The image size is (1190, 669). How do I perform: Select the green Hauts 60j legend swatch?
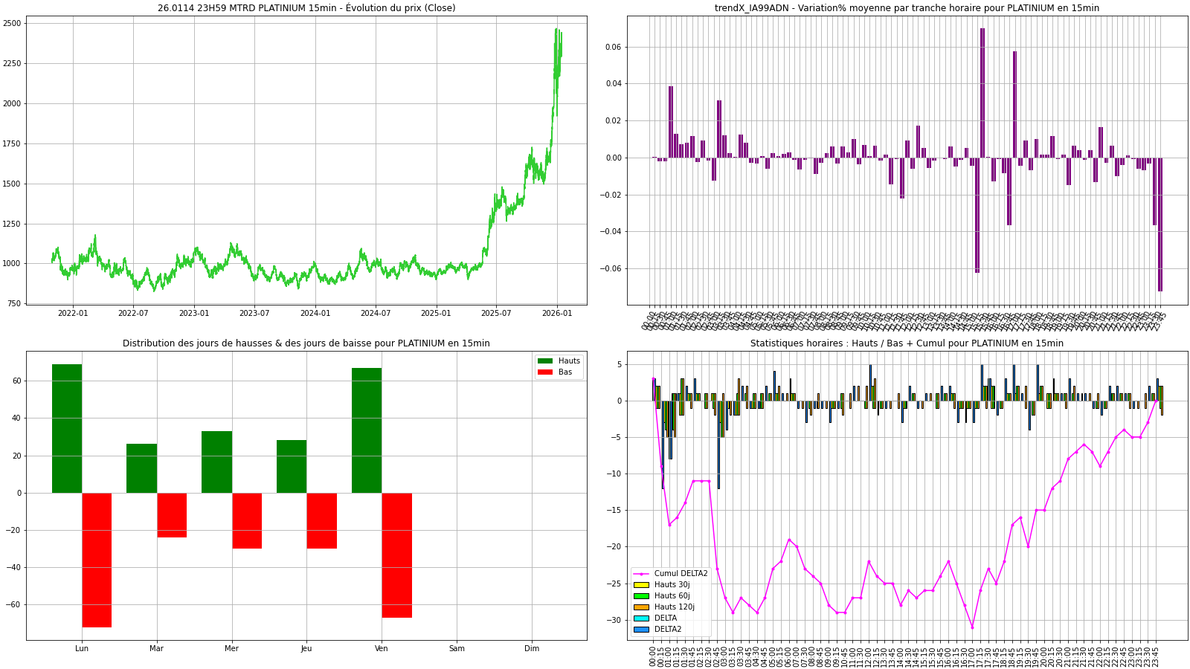tap(640, 596)
